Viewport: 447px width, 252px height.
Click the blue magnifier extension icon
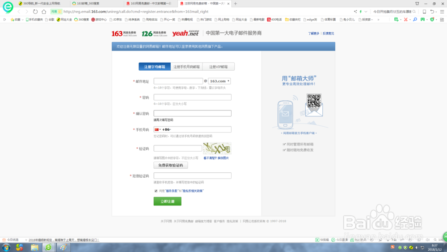click(415, 19)
